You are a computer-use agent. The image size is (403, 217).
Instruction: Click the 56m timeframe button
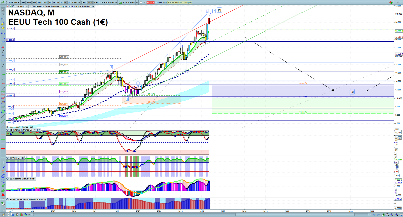45,2
